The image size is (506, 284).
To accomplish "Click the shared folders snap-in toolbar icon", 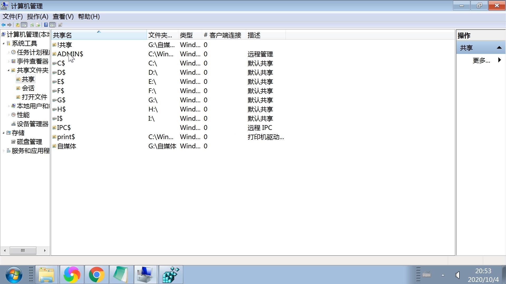I will coord(60,25).
